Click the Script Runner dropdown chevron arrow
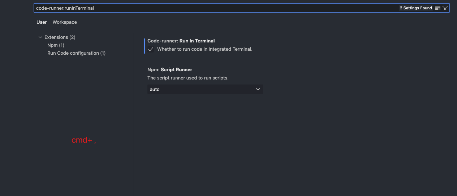This screenshot has height=196, width=457. point(258,90)
